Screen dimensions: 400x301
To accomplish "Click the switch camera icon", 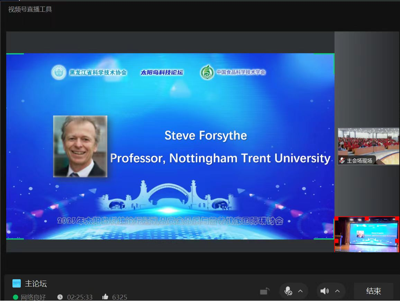I will click(264, 291).
